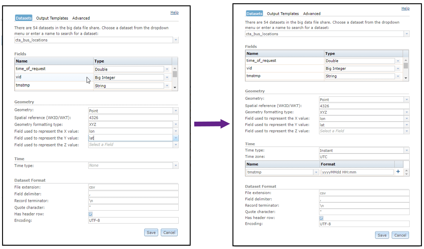Open String type dropdown for tmstmp, left dialog

click(167, 86)
